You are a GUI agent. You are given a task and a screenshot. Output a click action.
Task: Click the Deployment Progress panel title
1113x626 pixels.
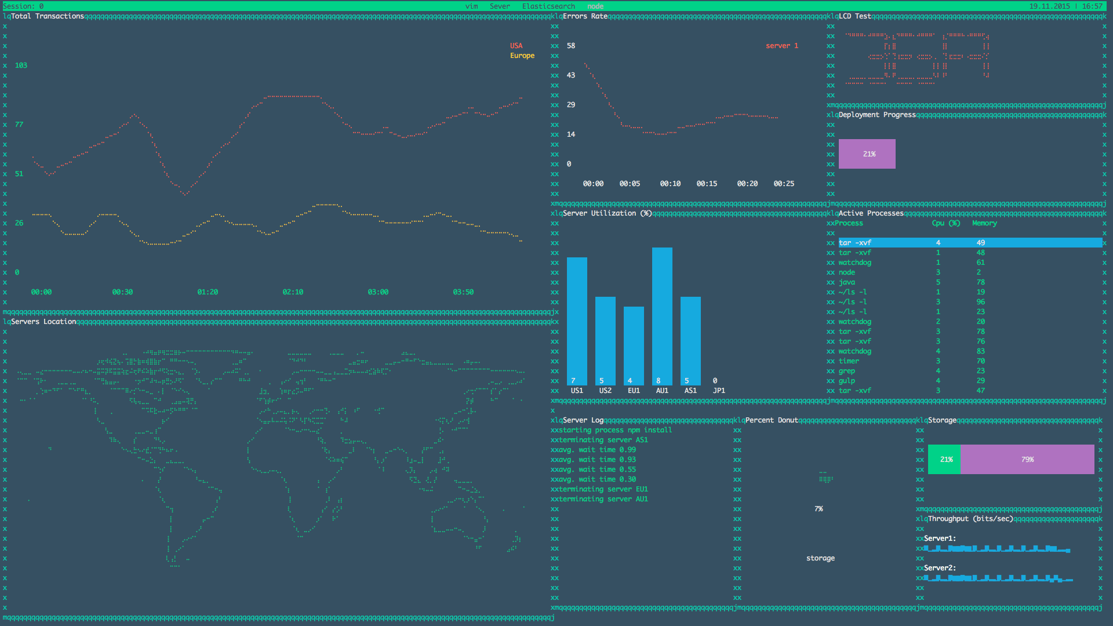(877, 115)
